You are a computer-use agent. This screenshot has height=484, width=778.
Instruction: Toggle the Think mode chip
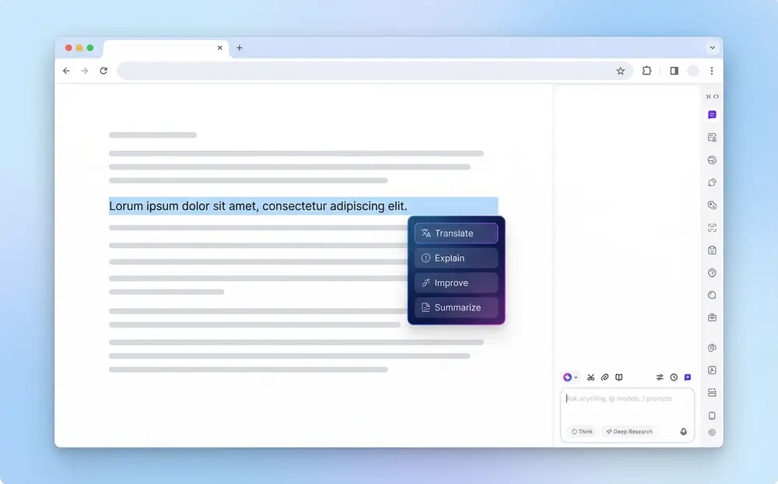pos(582,431)
